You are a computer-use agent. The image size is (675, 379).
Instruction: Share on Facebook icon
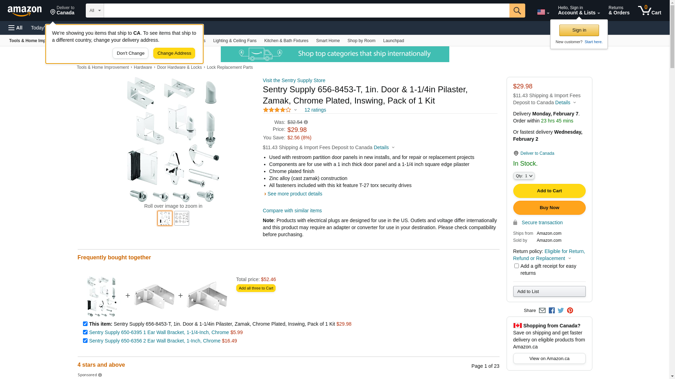552,311
